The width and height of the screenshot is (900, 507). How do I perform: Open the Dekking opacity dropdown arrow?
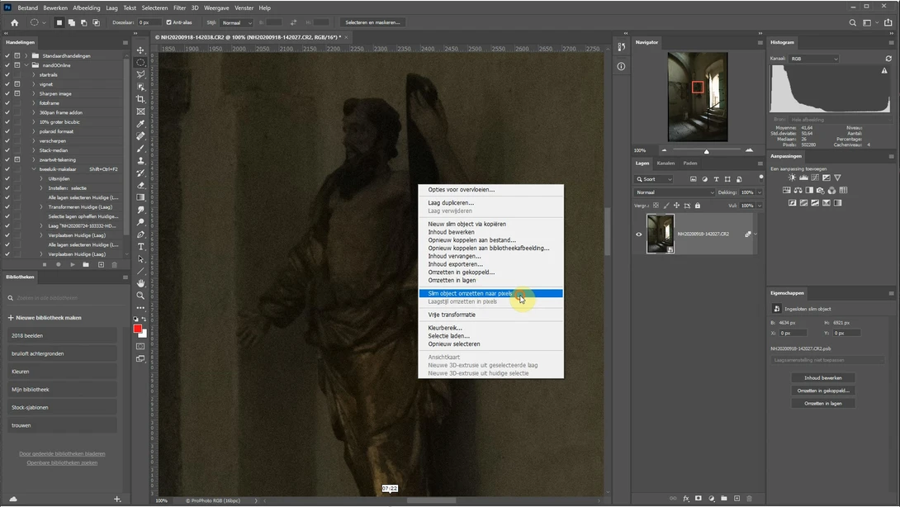(760, 192)
